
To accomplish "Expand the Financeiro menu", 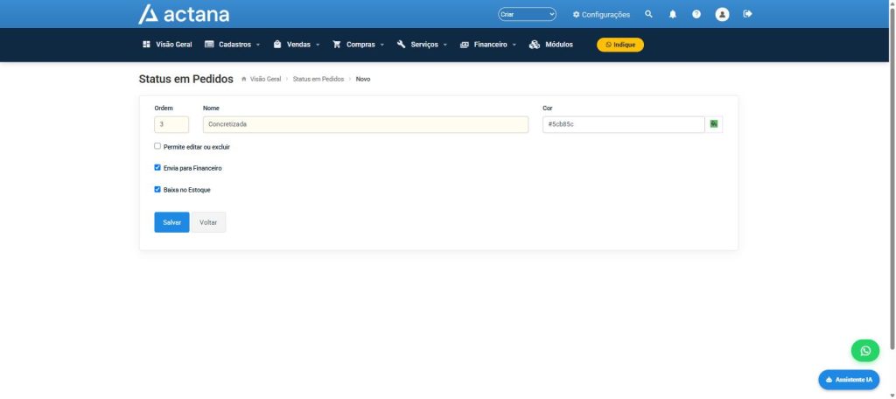I will pos(488,45).
